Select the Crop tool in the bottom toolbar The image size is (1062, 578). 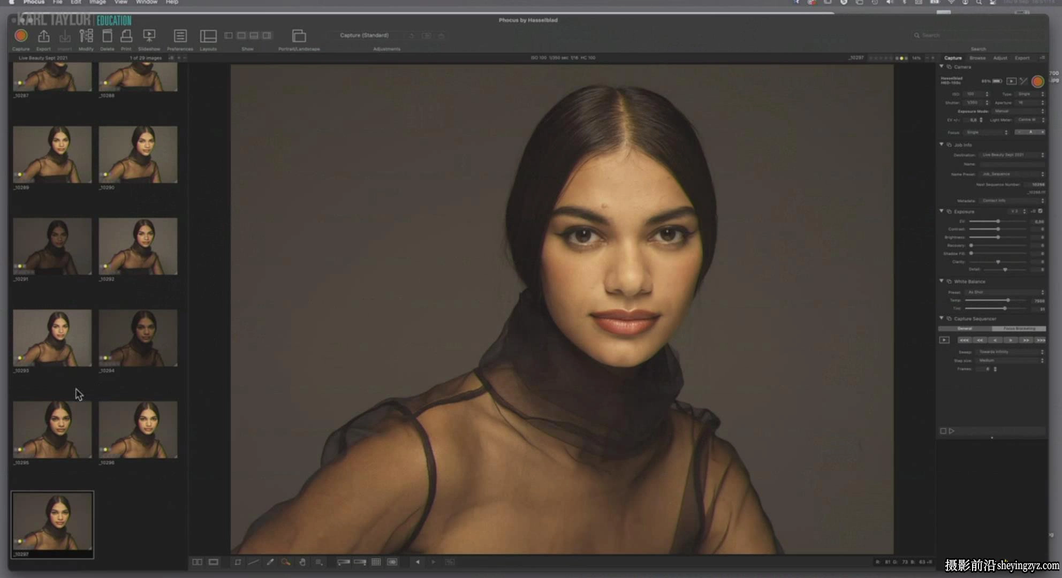(x=238, y=562)
